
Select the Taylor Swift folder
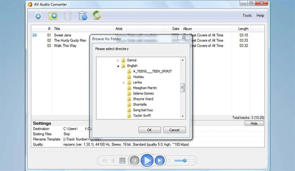pyautogui.click(x=142, y=116)
